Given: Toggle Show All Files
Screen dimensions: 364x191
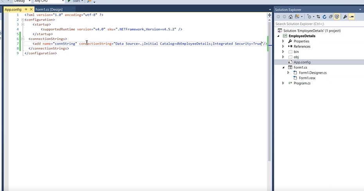Looking at the screenshot, I should [x=337, y=17].
